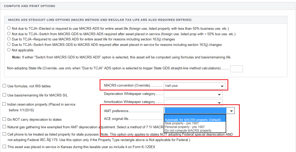296x152 pixels.
Task: Collapse the AMT preference dropdown arrow
Action: (231, 111)
